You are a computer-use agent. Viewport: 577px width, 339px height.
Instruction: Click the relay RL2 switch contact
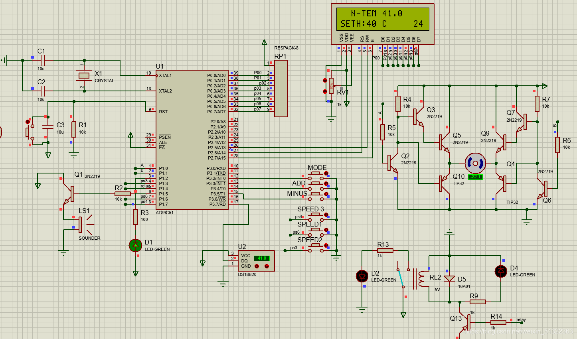coord(400,279)
